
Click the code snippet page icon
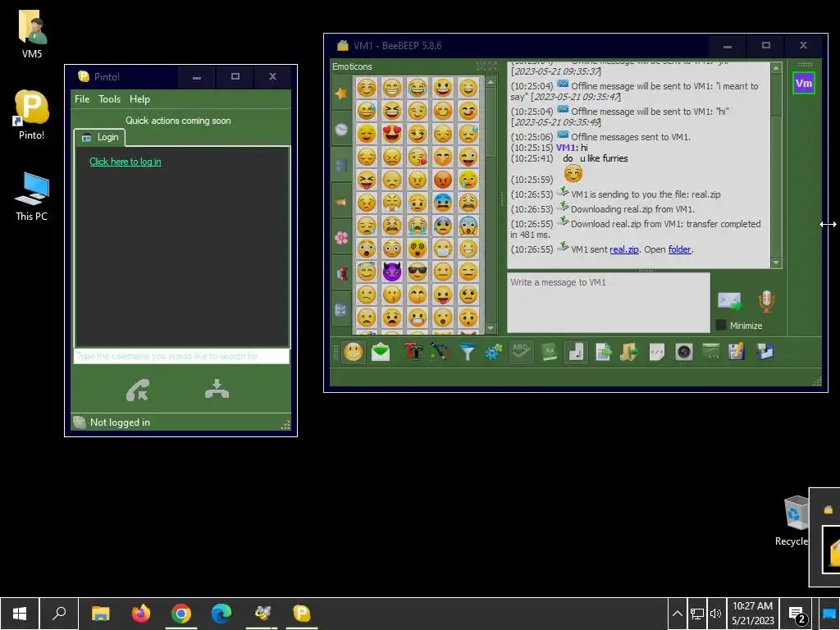click(x=657, y=352)
